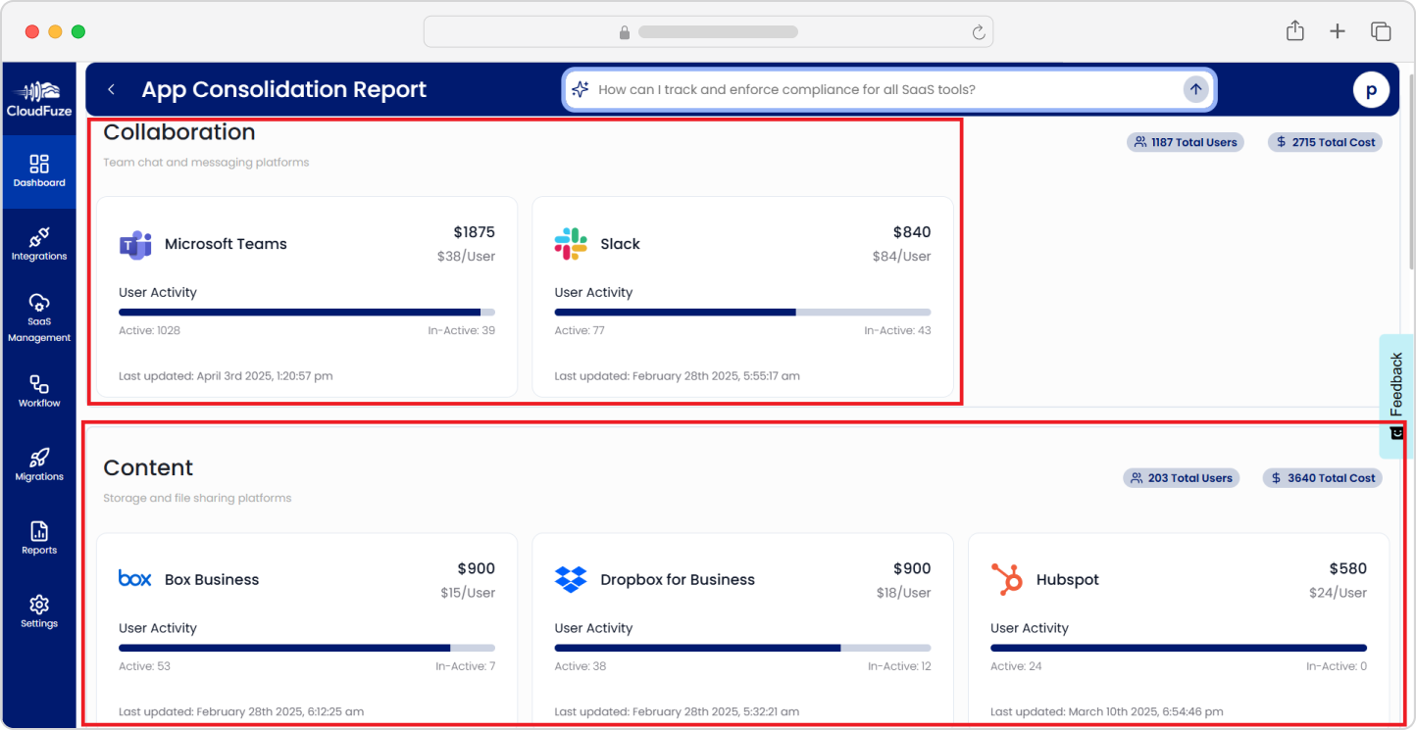Open Reports in the sidebar
Image resolution: width=1416 pixels, height=730 pixels.
coord(39,538)
